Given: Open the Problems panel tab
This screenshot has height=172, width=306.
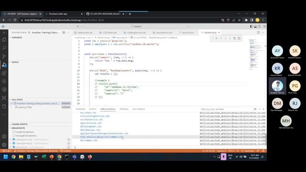Looking at the screenshot, I should (80, 109).
